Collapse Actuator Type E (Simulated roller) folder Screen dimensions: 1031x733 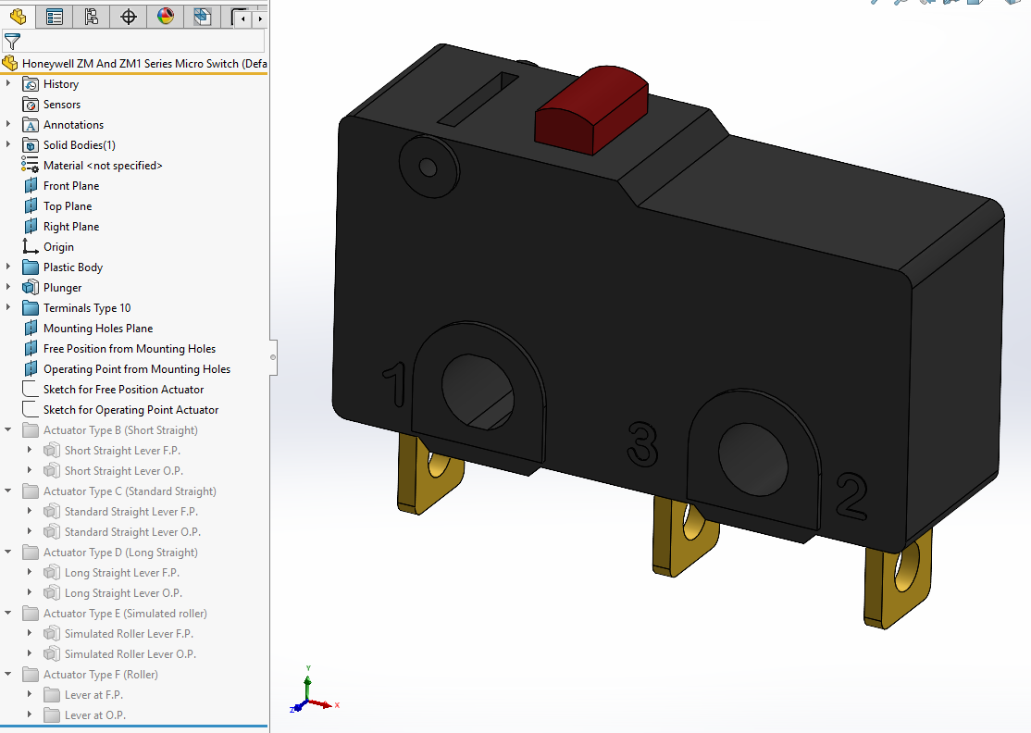(x=8, y=614)
